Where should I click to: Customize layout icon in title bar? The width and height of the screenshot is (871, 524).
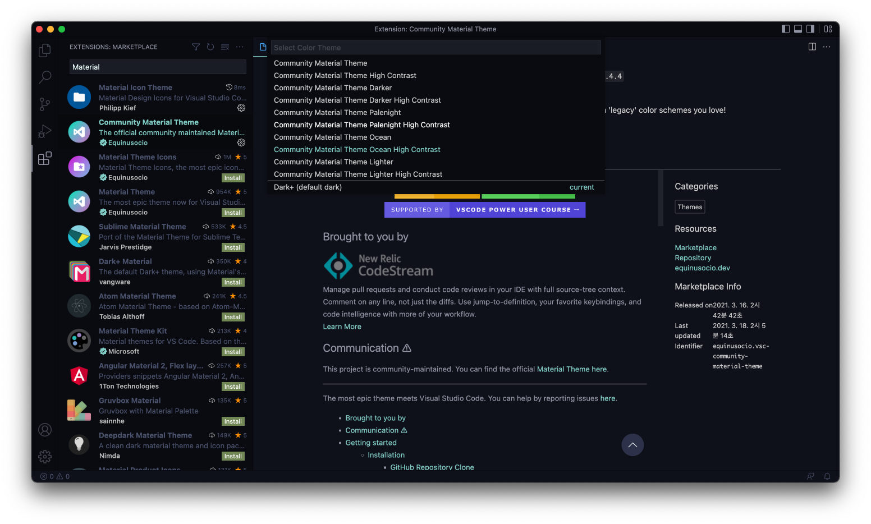click(x=828, y=29)
